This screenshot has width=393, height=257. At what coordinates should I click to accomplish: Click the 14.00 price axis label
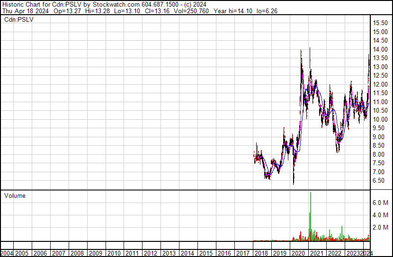tap(380, 49)
